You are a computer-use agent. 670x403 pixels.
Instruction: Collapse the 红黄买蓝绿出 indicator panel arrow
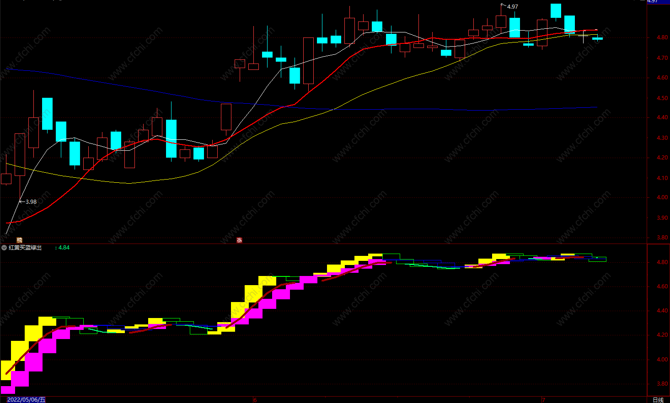pos(4,248)
